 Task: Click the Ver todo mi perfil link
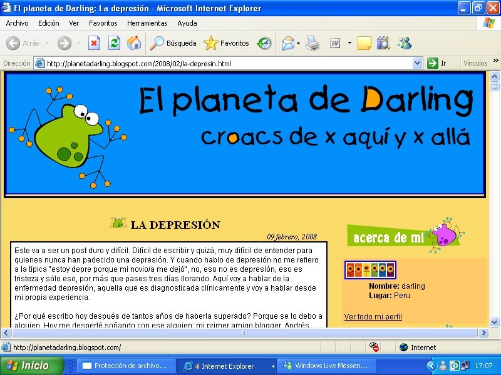pos(373,317)
